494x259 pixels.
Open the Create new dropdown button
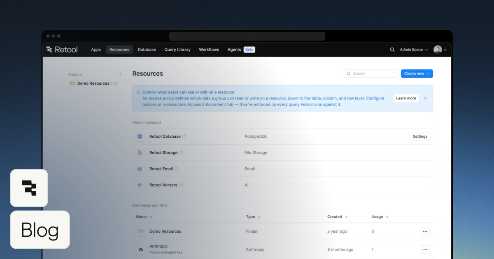tap(417, 74)
